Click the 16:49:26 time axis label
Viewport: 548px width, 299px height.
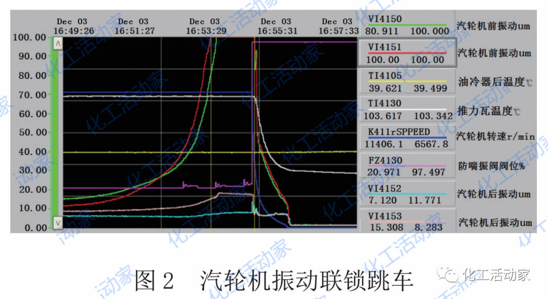[74, 31]
